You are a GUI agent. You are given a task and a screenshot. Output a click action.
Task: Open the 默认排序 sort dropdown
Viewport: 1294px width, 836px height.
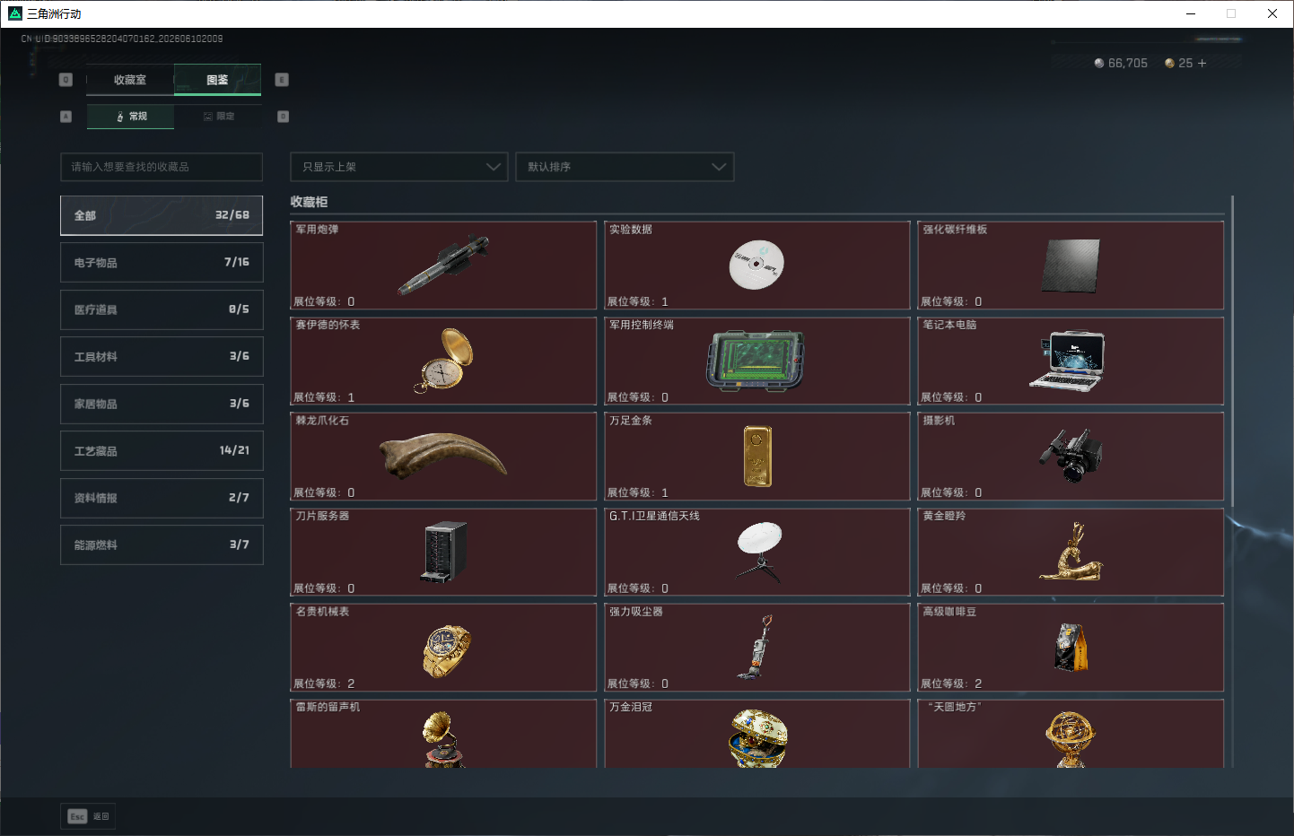point(625,167)
